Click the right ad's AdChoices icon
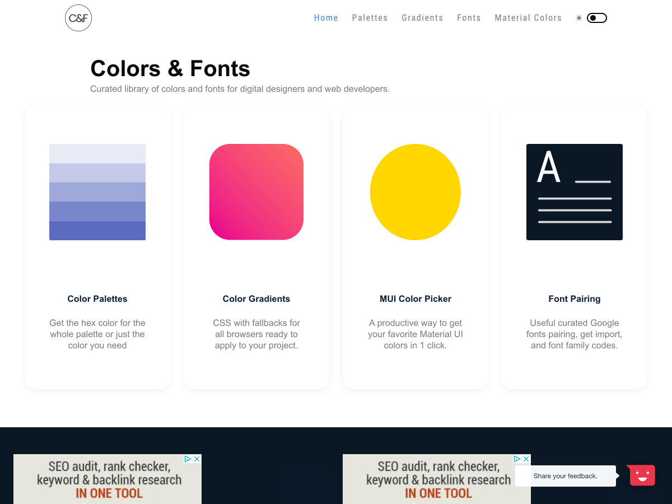The height and width of the screenshot is (504, 672). coord(517,459)
